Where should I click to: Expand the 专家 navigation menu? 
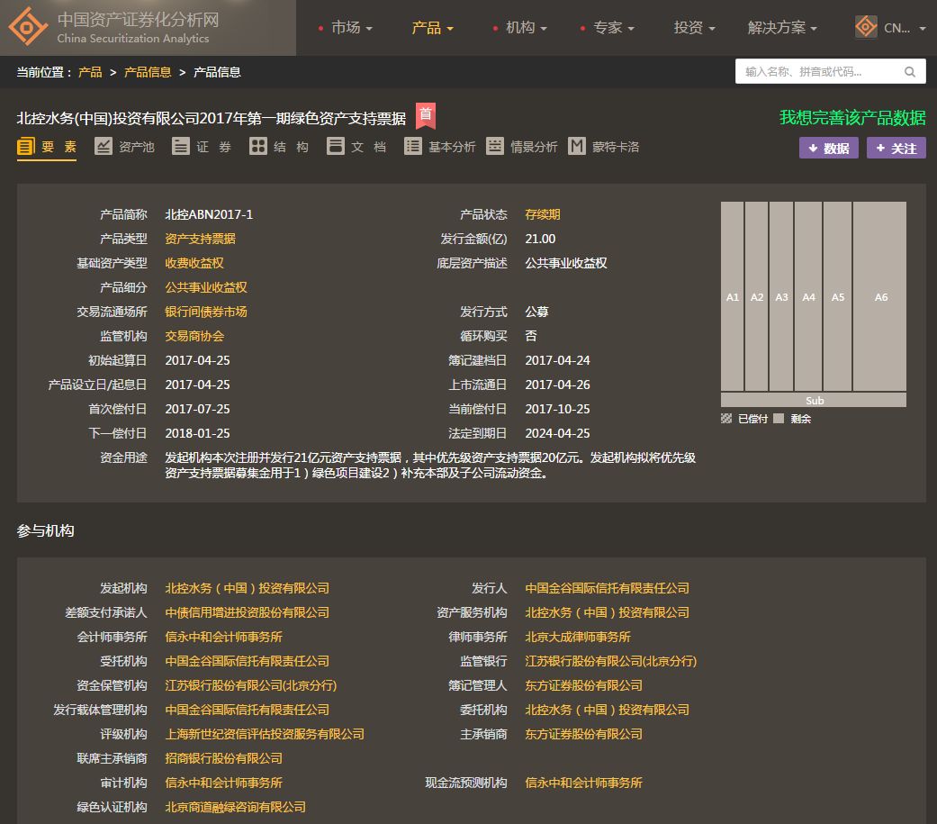coord(613,28)
